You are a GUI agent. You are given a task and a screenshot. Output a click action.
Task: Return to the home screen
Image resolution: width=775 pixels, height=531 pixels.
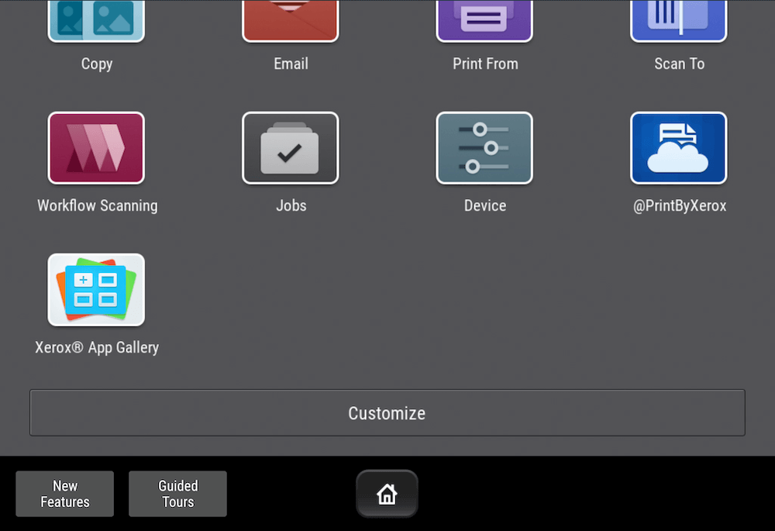pos(387,494)
